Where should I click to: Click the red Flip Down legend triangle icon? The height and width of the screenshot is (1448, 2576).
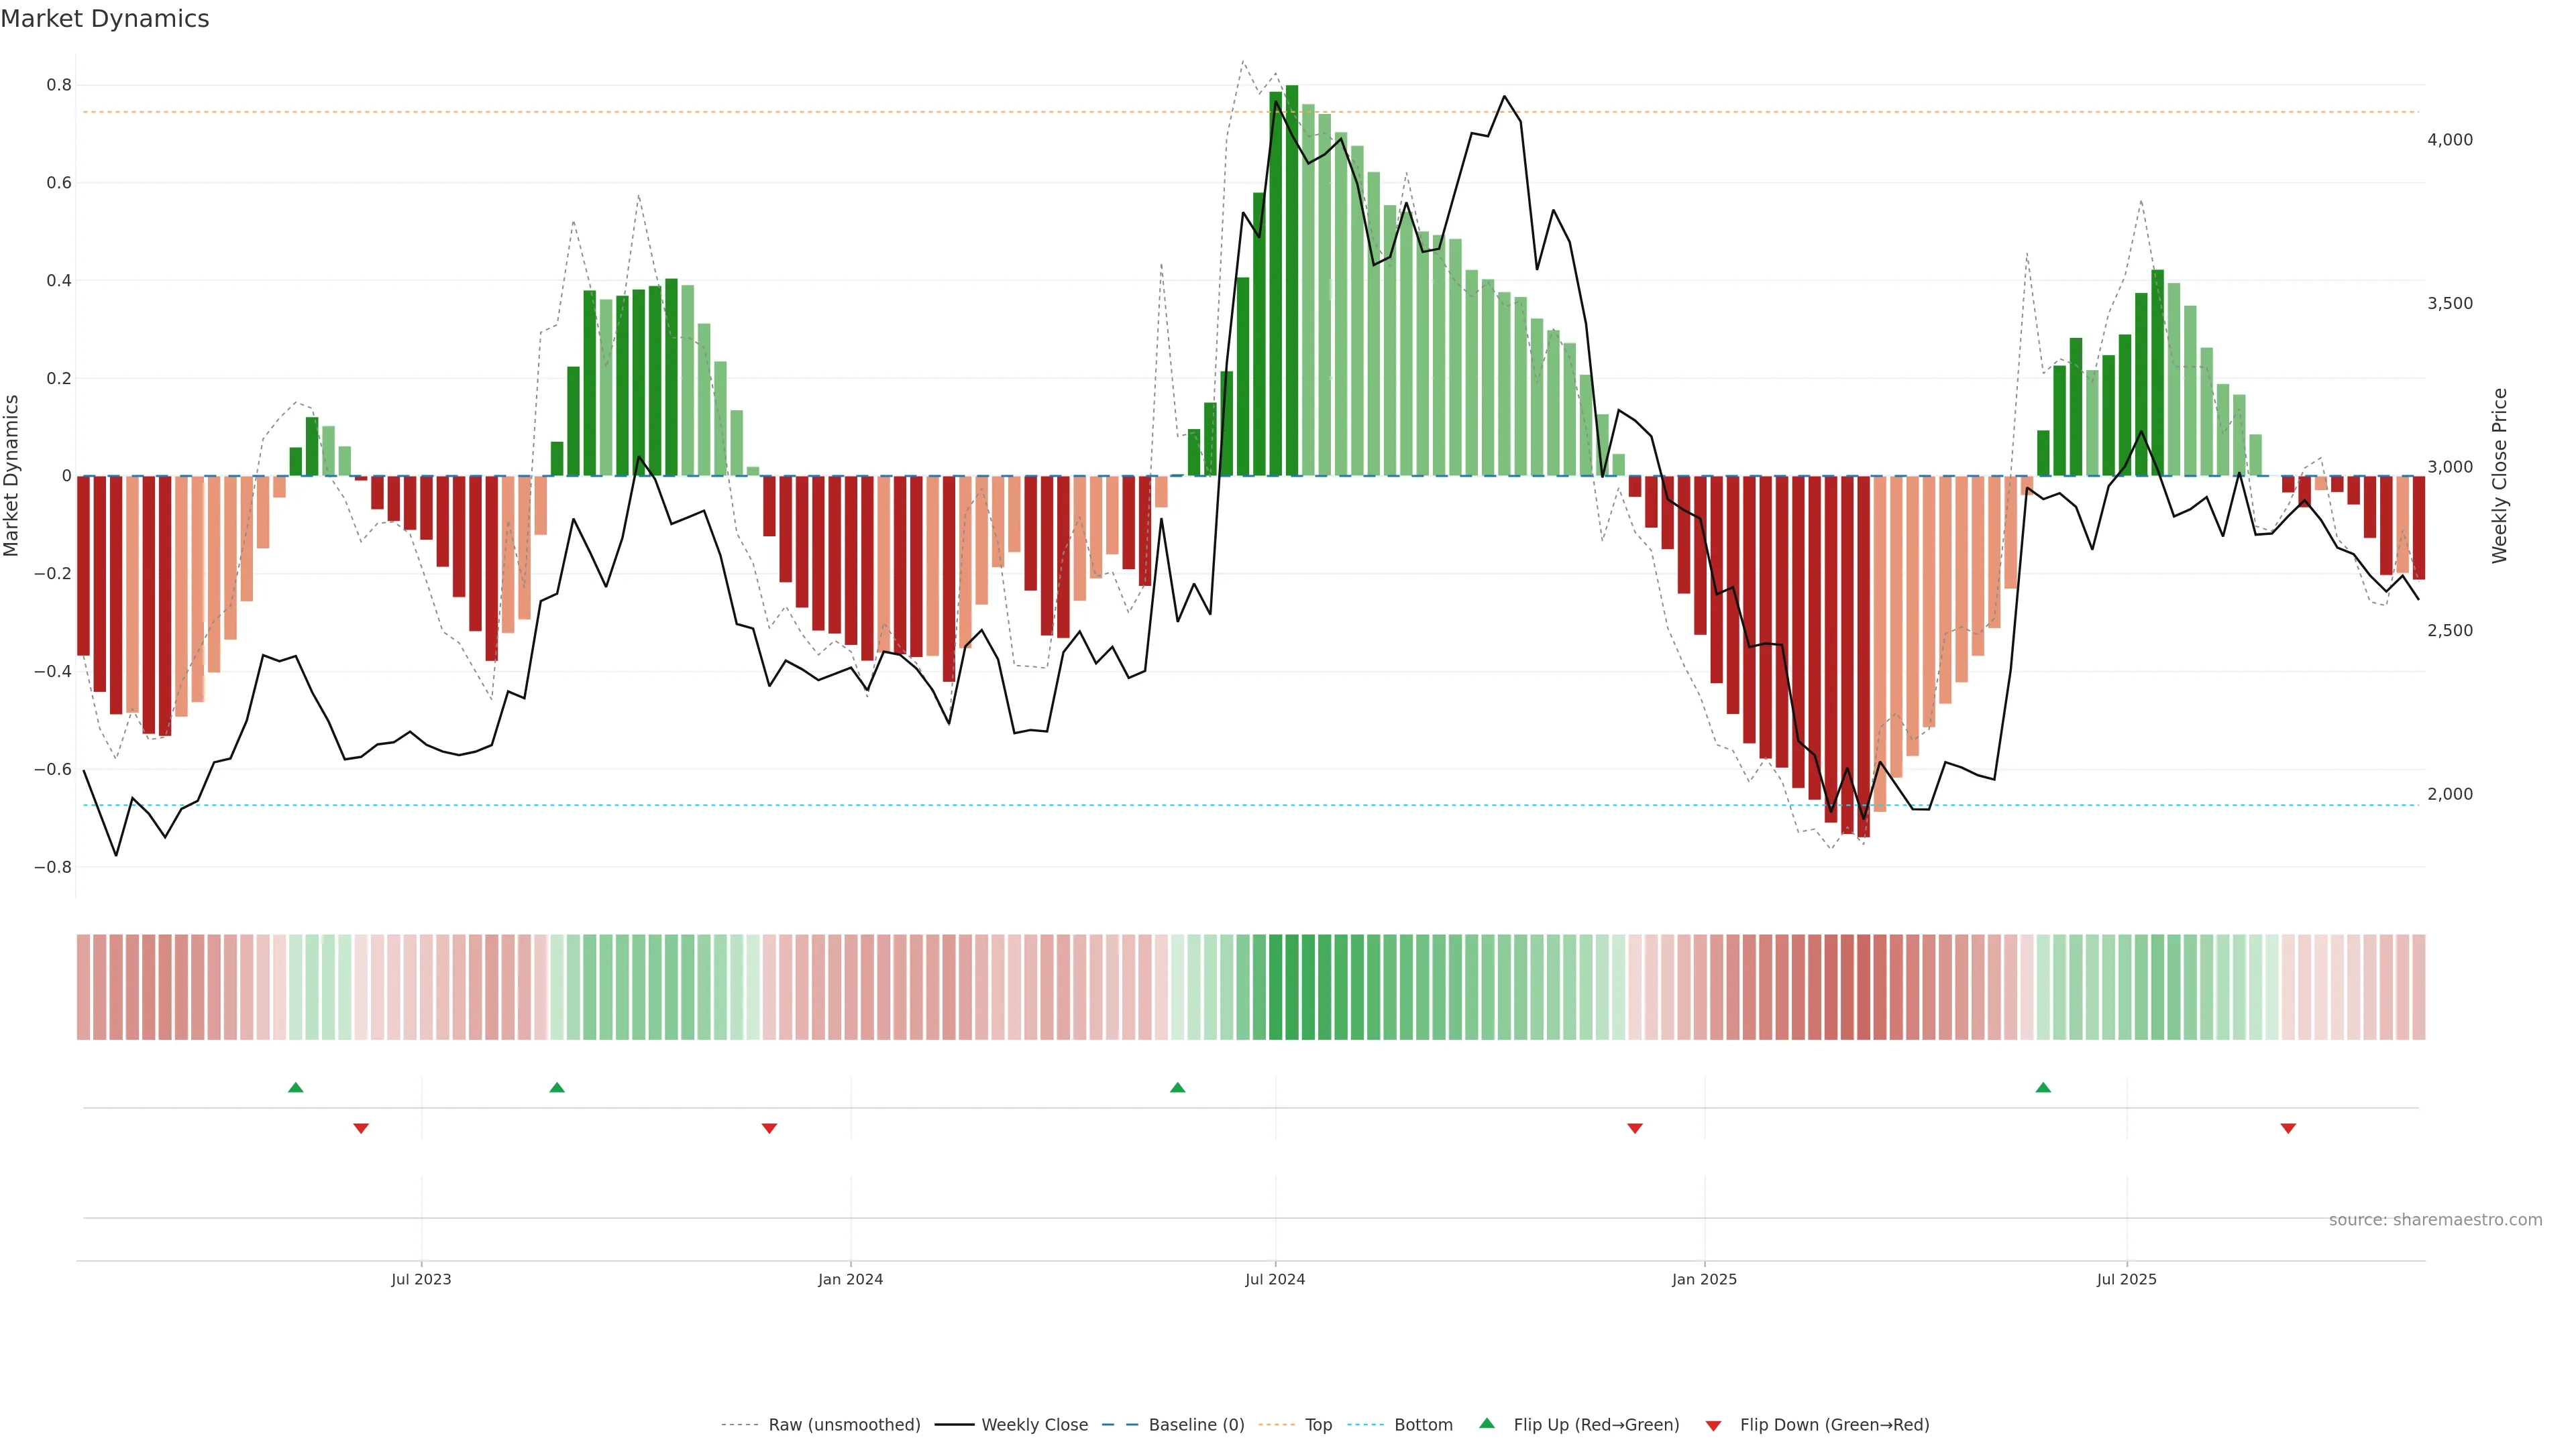[1713, 1426]
